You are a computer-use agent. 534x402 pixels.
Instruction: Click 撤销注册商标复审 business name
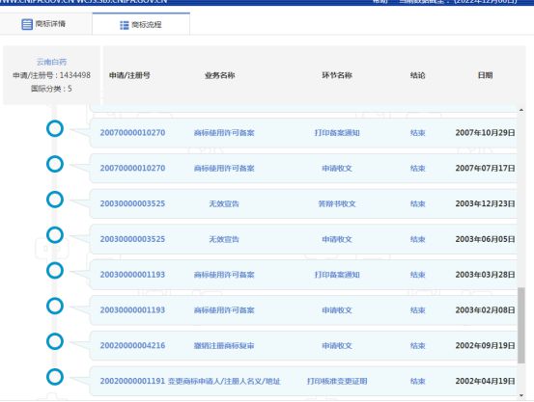click(x=224, y=345)
